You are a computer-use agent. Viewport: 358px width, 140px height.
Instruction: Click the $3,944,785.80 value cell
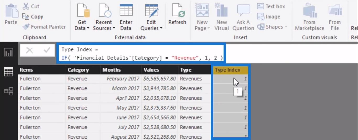coord(160,88)
